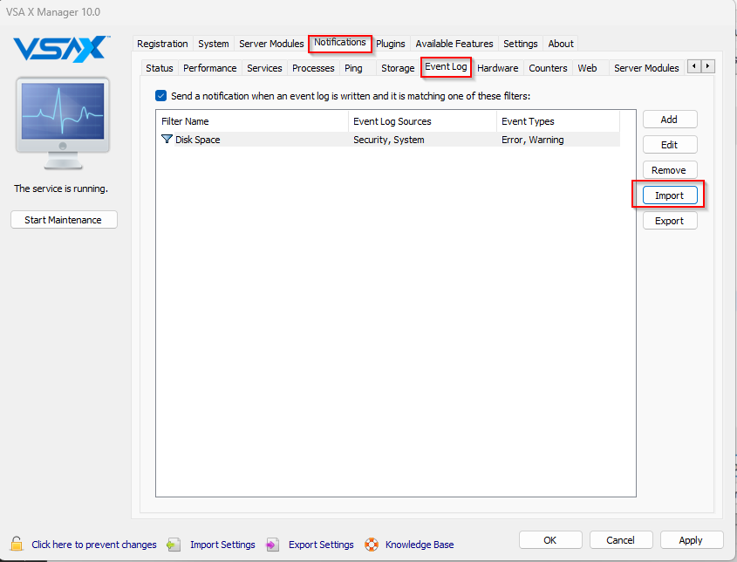Open the Available Features tab
This screenshot has width=737, height=562.
(x=454, y=44)
